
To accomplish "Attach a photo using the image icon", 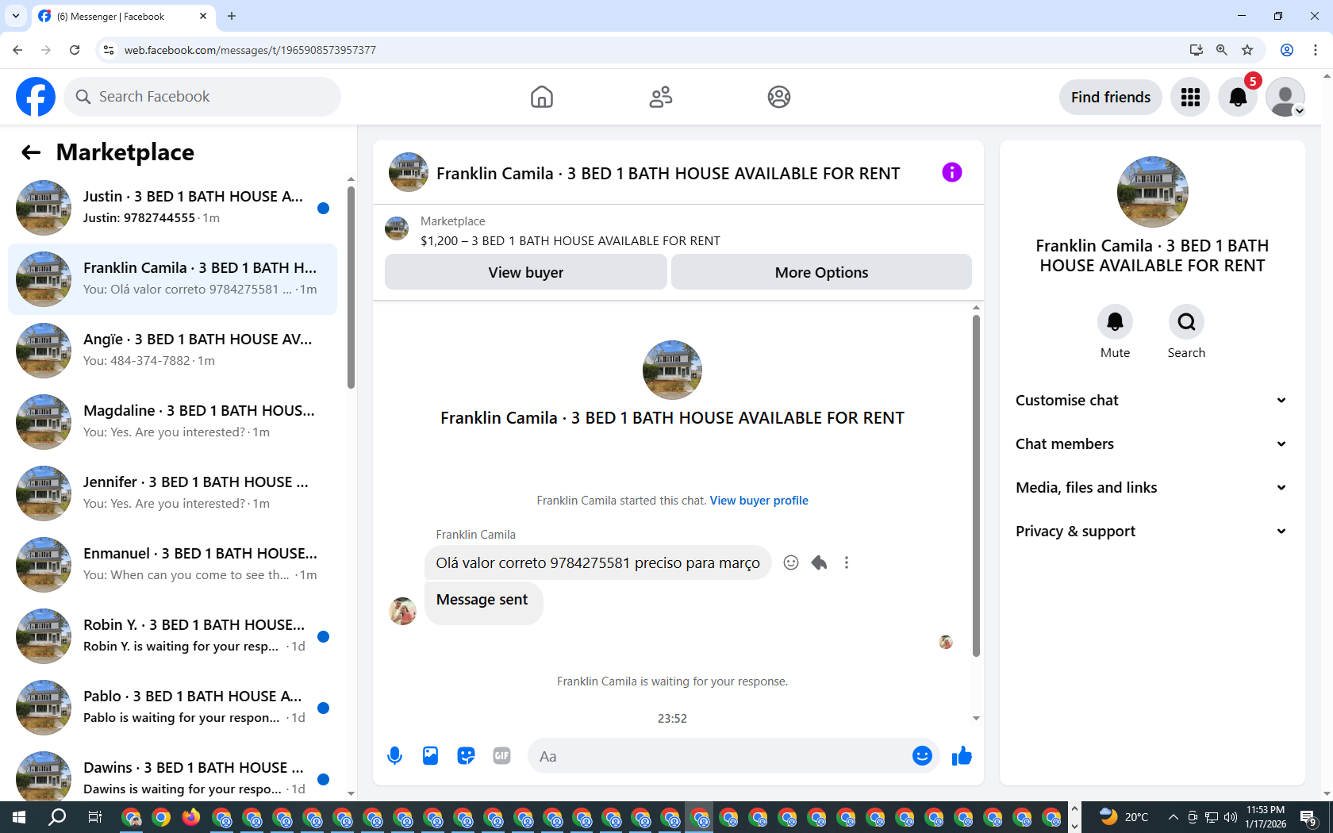I will click(430, 756).
